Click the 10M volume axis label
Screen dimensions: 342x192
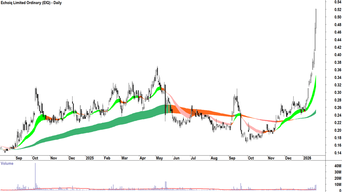click(338, 184)
